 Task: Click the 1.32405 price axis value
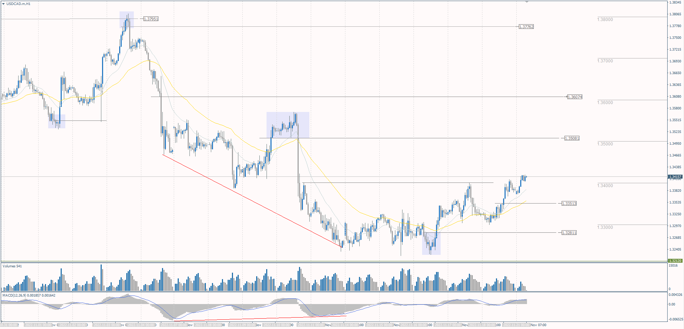tap(675, 250)
